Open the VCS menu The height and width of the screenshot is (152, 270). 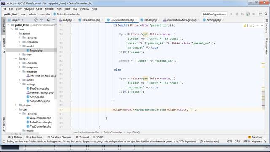[75, 9]
